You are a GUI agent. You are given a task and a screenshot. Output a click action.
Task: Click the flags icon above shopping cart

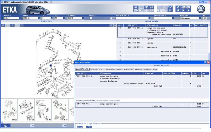pyautogui.click(x=170, y=7)
